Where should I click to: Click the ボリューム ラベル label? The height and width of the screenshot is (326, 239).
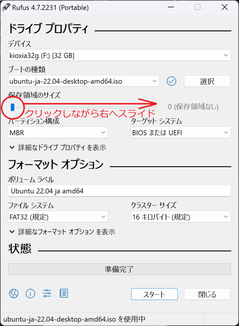31,180
